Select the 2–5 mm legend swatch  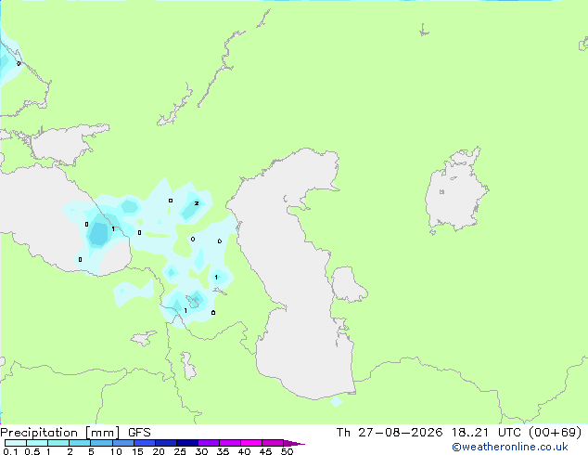[80, 443]
